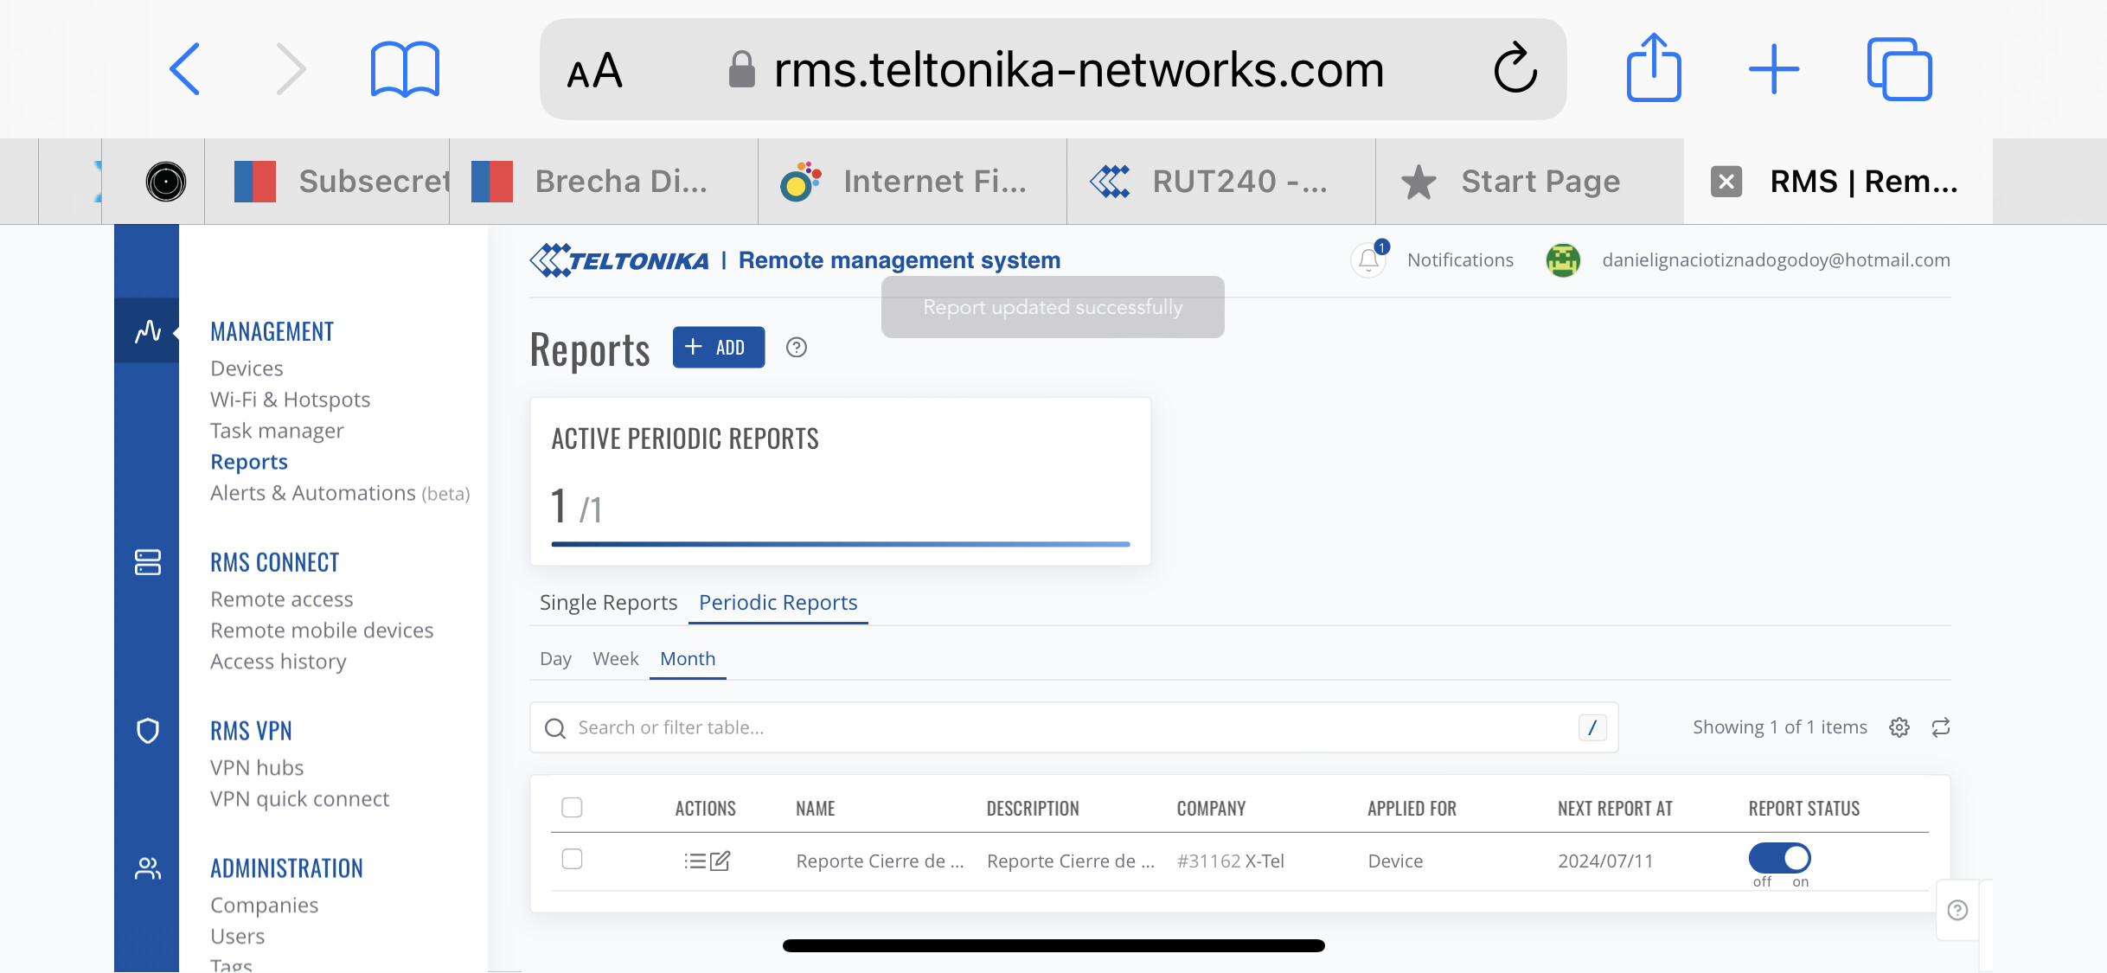
Task: Toggle the report status switch
Action: pos(1780,858)
